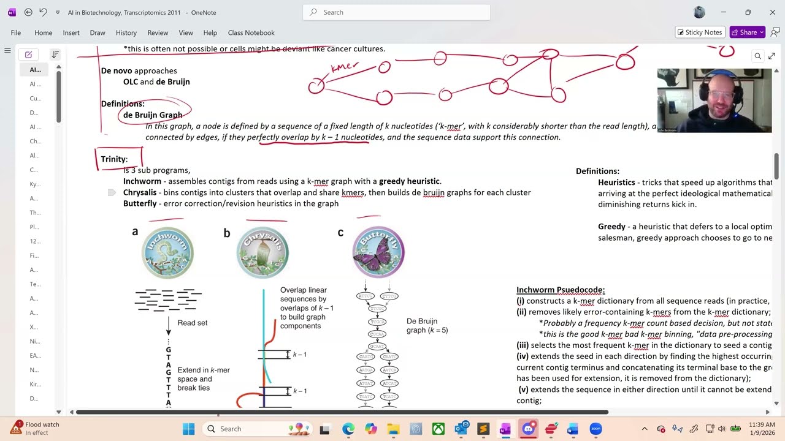Toggle the navigation pane hamburger button
The width and height of the screenshot is (785, 441).
pyautogui.click(x=7, y=51)
